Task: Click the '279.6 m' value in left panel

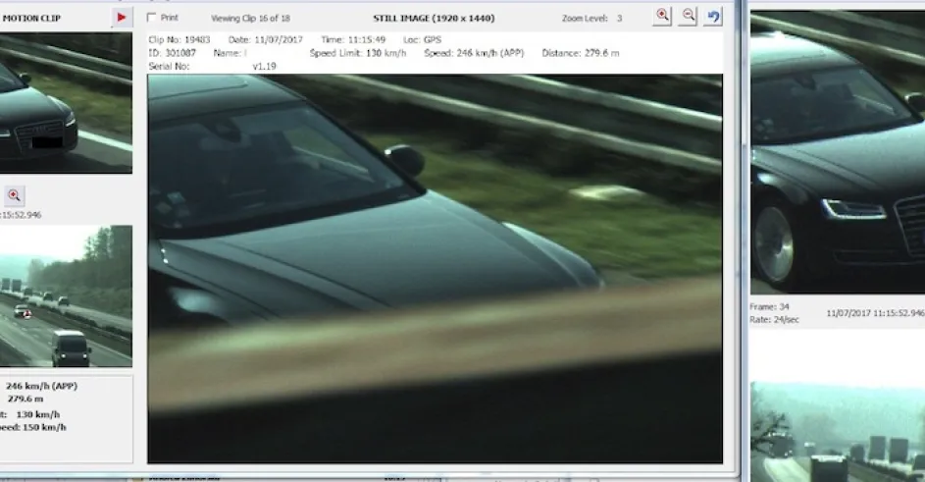Action: click(26, 399)
